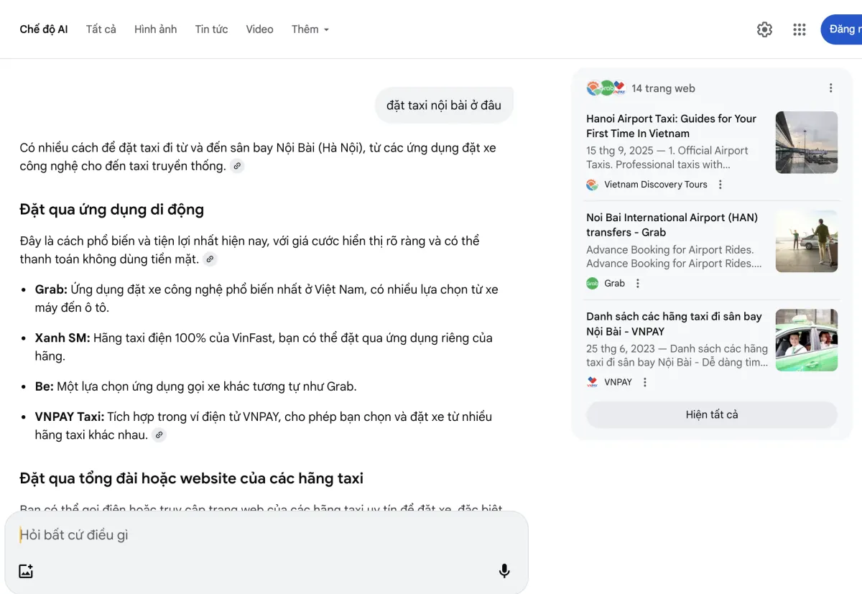Switch to the Tất cả tab
862x594 pixels.
101,29
